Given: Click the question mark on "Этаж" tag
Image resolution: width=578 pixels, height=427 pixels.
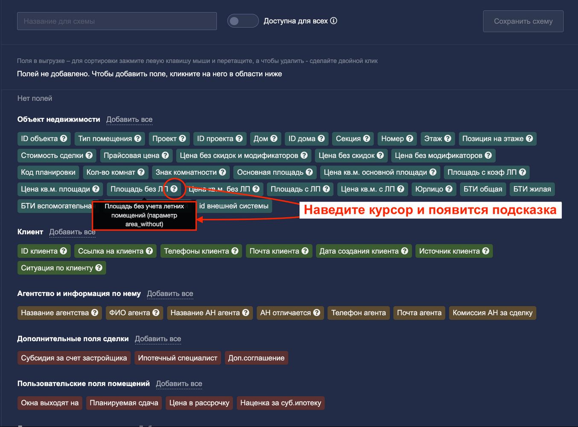Looking at the screenshot, I should point(448,138).
